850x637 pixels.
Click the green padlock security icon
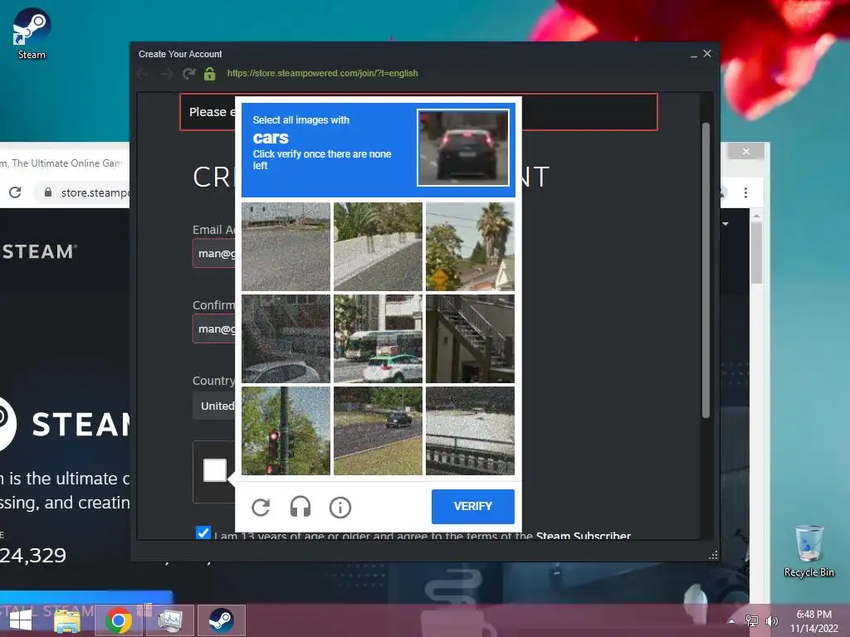(210, 74)
